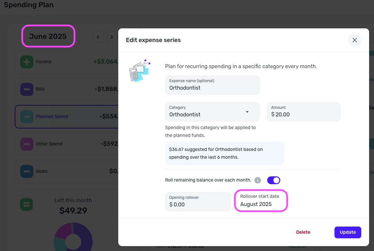Disable the roll remaining balance toggle
The width and height of the screenshot is (374, 251).
click(x=273, y=180)
